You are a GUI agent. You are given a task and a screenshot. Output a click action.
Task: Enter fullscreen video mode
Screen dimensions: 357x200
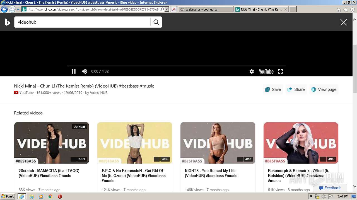pos(281,71)
